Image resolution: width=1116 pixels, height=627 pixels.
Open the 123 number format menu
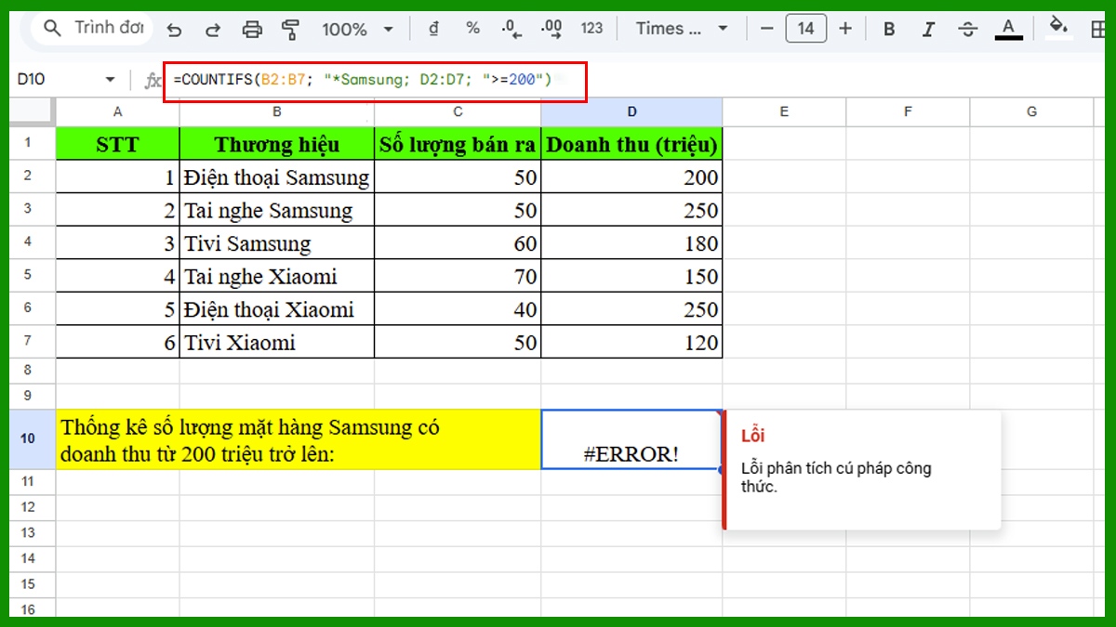coord(592,28)
